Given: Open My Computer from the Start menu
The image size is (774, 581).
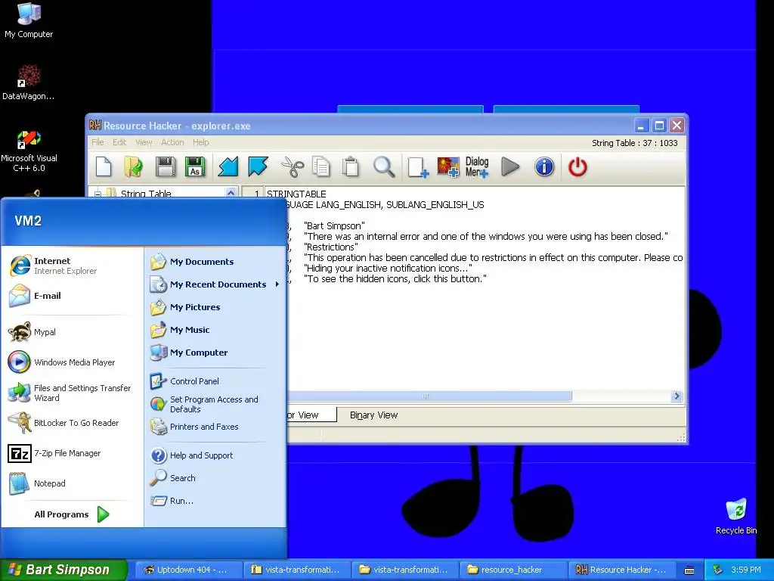Looking at the screenshot, I should (215, 353).
